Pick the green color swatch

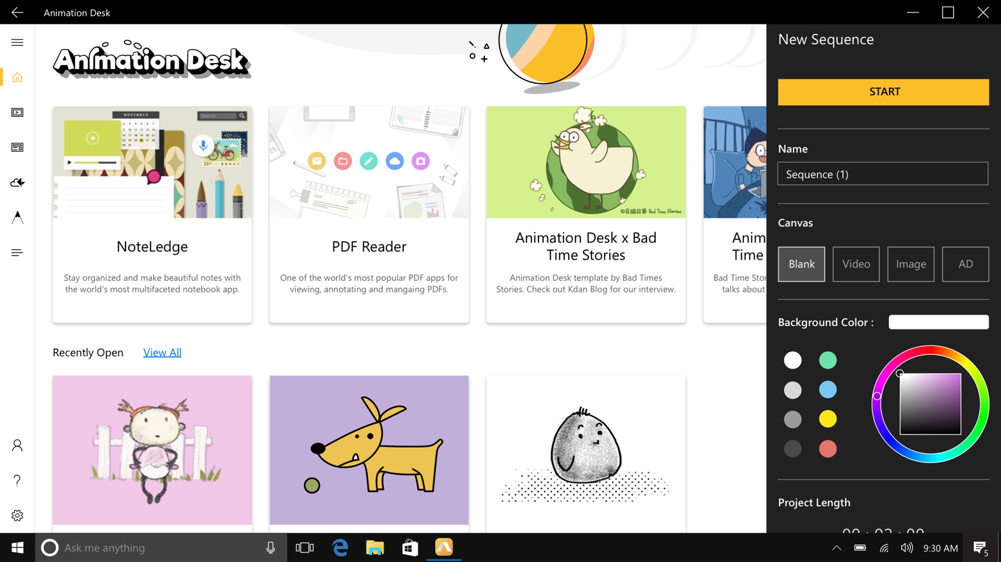[x=828, y=360]
